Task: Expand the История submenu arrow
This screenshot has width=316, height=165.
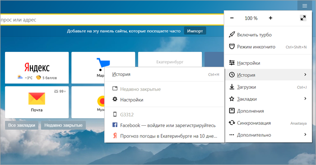Action: pos(305,75)
